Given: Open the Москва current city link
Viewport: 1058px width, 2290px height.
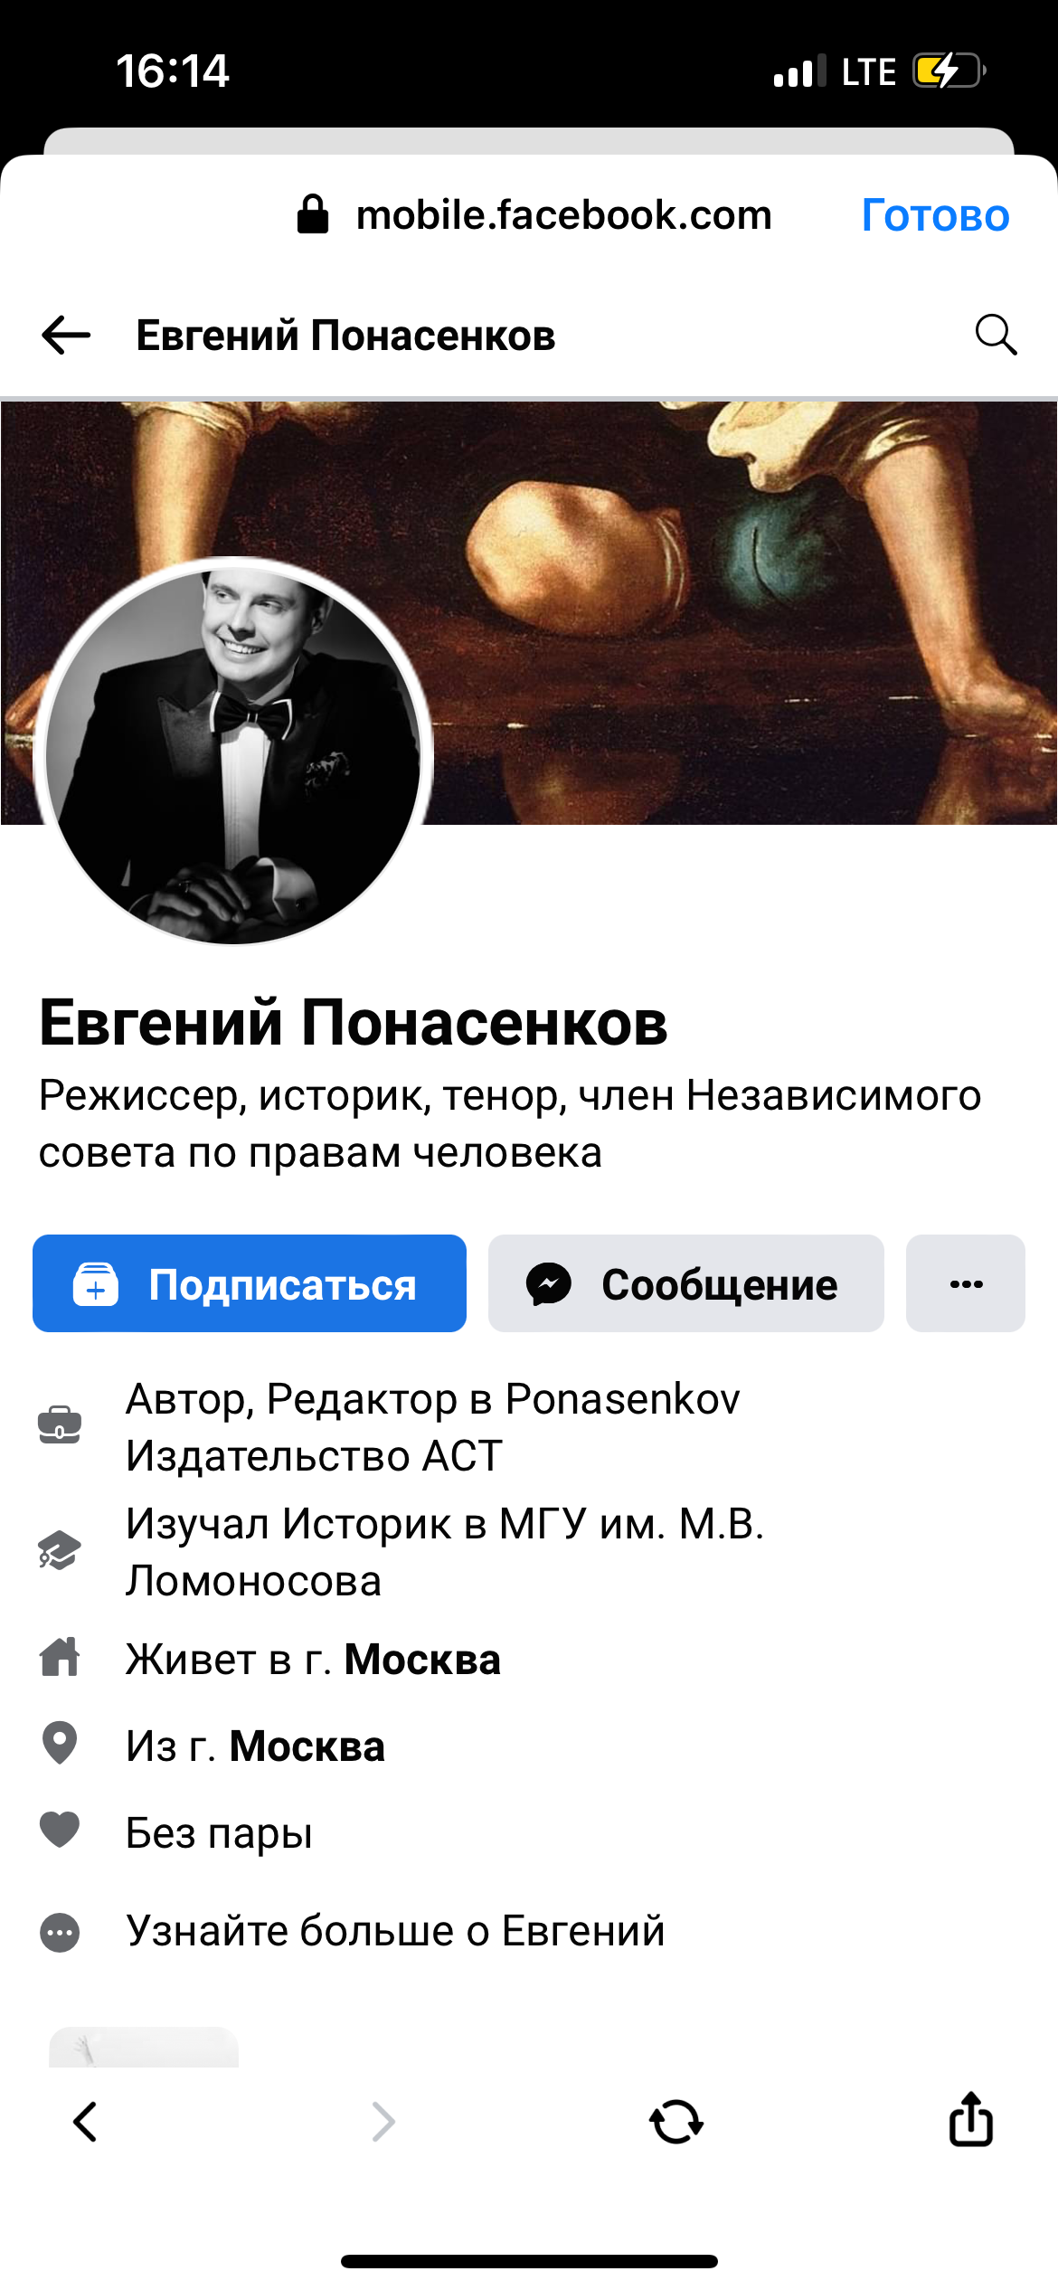Looking at the screenshot, I should [422, 1660].
